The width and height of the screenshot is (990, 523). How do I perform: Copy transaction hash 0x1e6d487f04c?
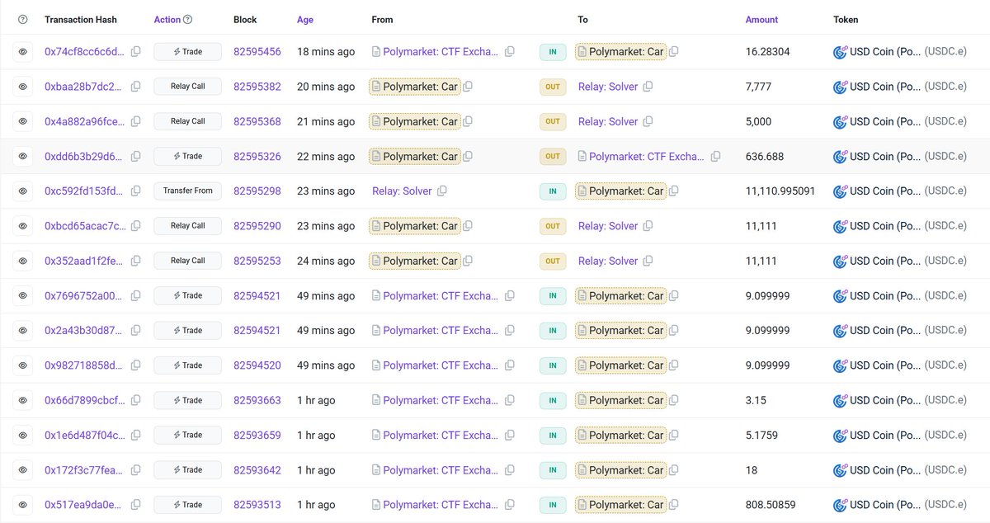click(136, 435)
